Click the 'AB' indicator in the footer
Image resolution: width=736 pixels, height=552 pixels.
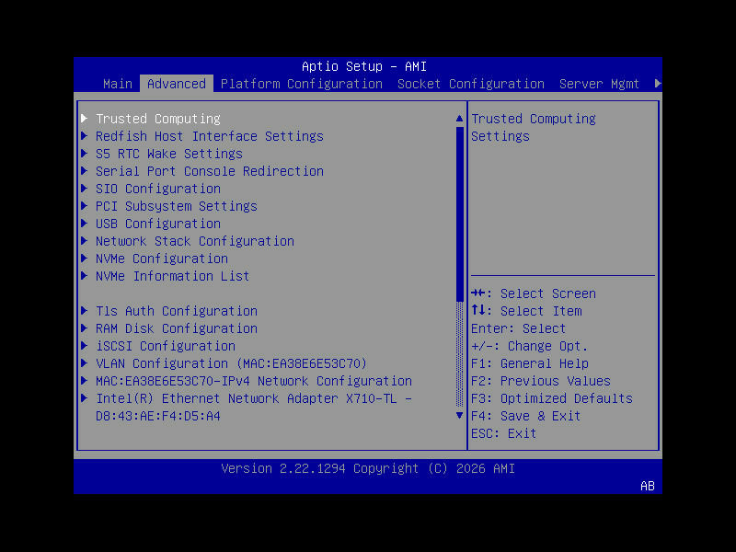pyautogui.click(x=648, y=486)
